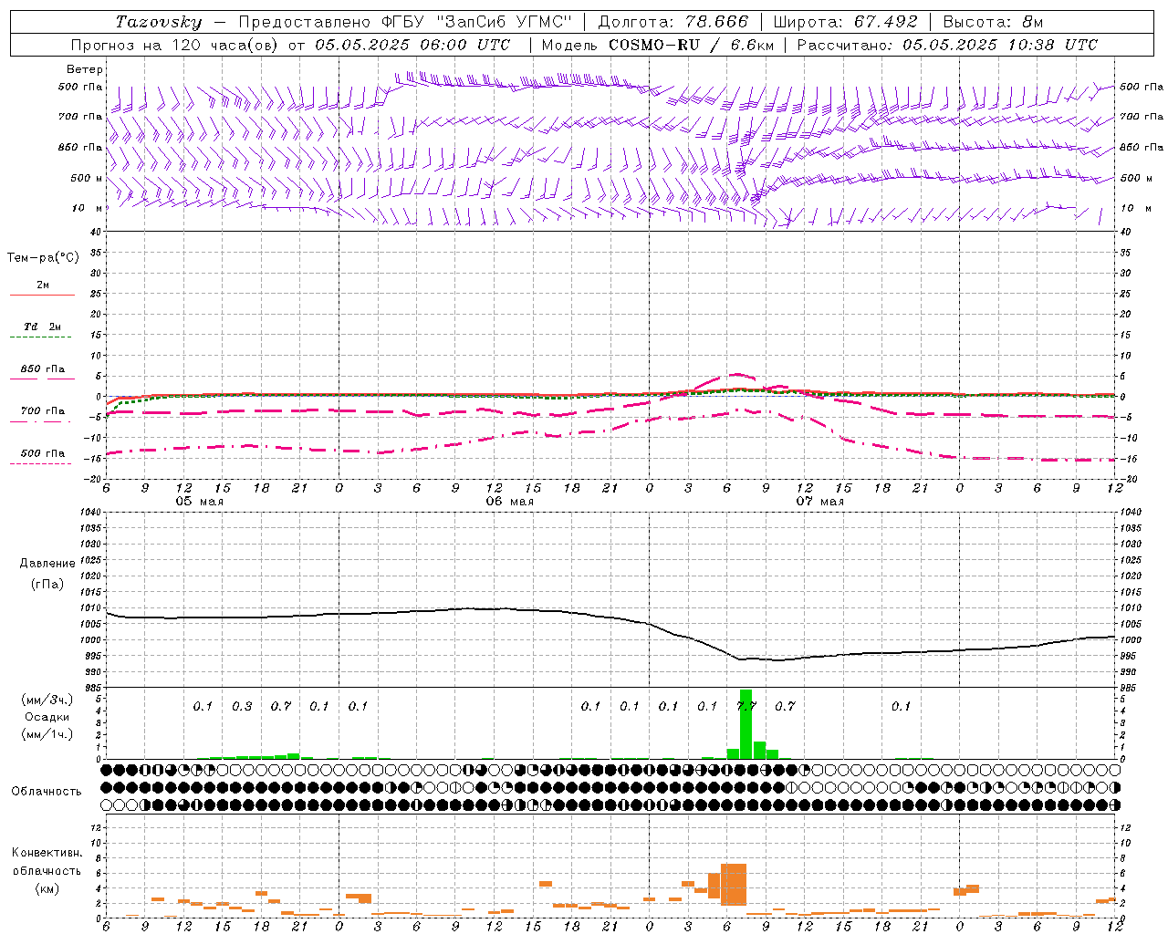Select the (мм/1ч.) precipitation unit label

point(47,734)
